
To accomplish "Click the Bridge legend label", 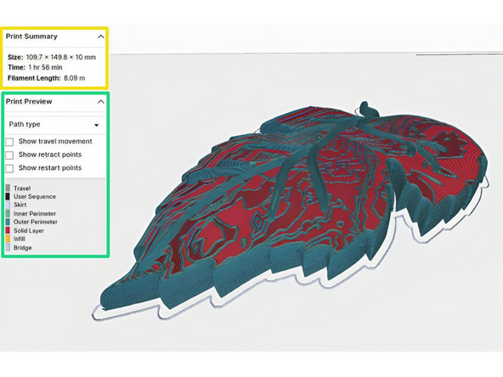I will pyautogui.click(x=22, y=247).
